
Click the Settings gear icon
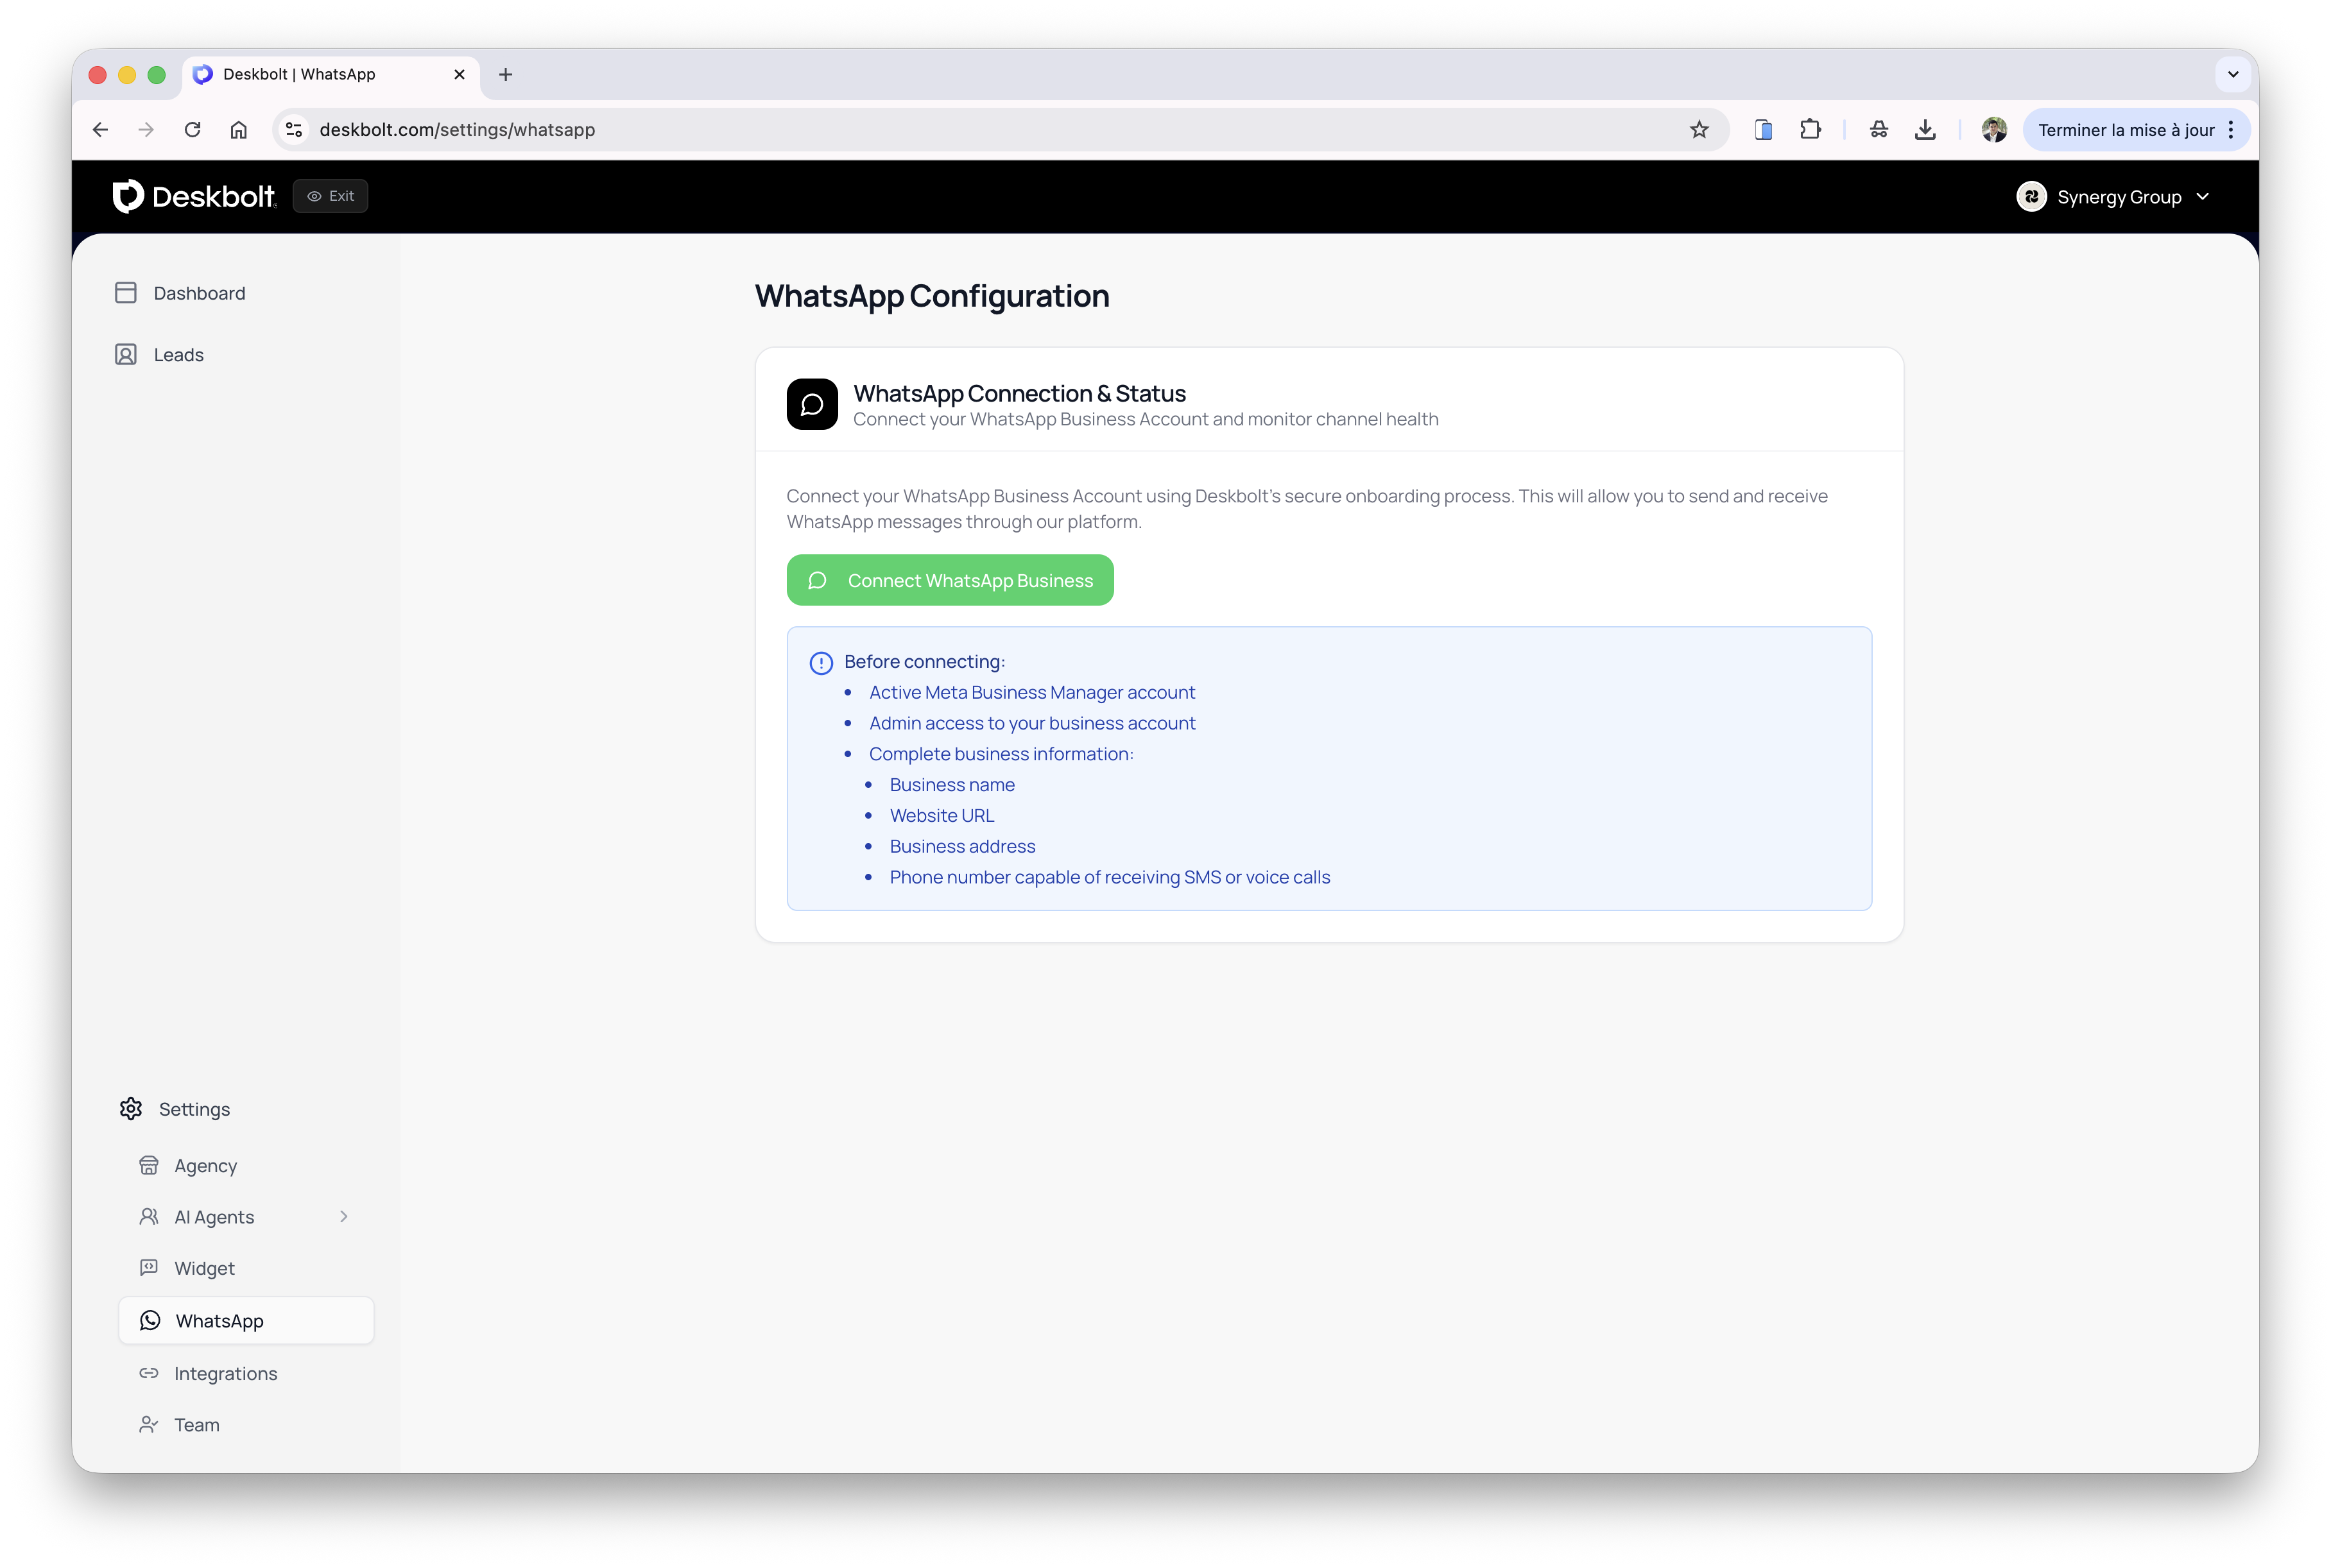coord(131,1108)
